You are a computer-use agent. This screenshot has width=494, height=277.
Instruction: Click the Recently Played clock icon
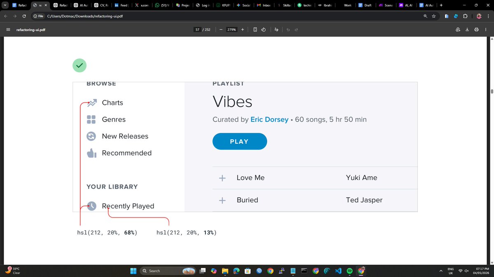tap(91, 206)
